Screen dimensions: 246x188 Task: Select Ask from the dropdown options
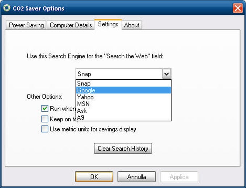[123, 110]
